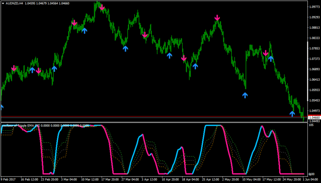This screenshot has width=321, height=183.
Task: Click price level 1.07373 on the axis
Action: point(315,59)
